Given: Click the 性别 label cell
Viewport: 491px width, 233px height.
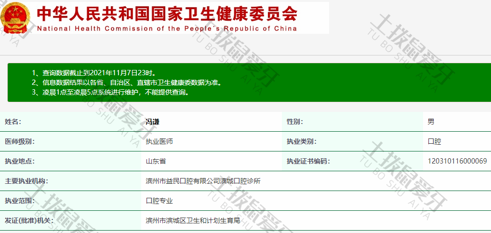Looking at the screenshot, I should click(352, 122).
